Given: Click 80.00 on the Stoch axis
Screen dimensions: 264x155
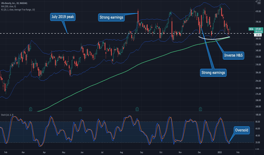Looking at the screenshot, I should pyautogui.click(x=257, y=122).
